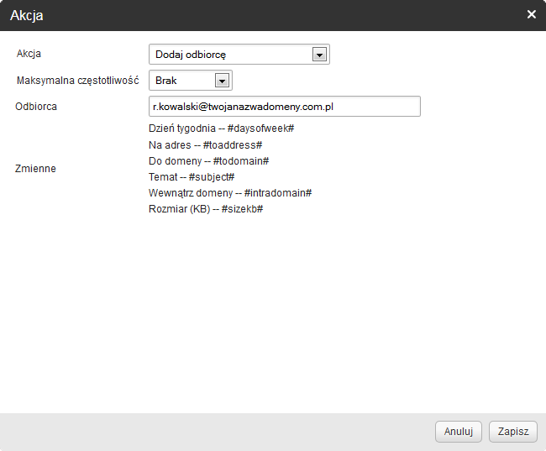Click the Maksymalna częstotliwość label
546x451 pixels.
(x=77, y=81)
